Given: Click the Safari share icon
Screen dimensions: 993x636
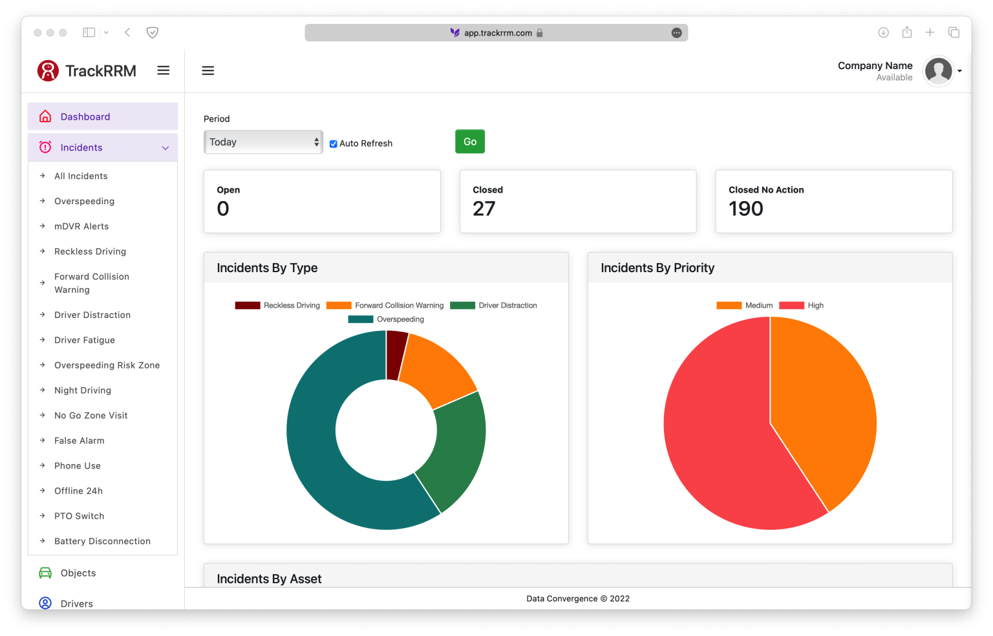Looking at the screenshot, I should tap(907, 32).
